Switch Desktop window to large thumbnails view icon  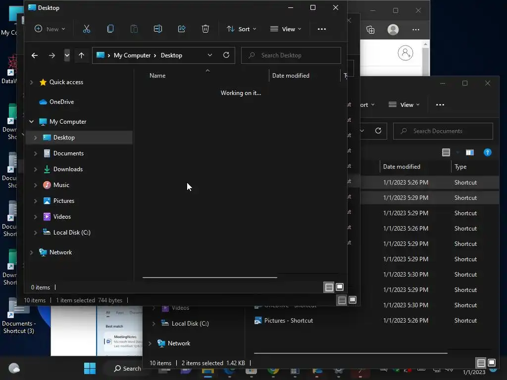coord(340,287)
